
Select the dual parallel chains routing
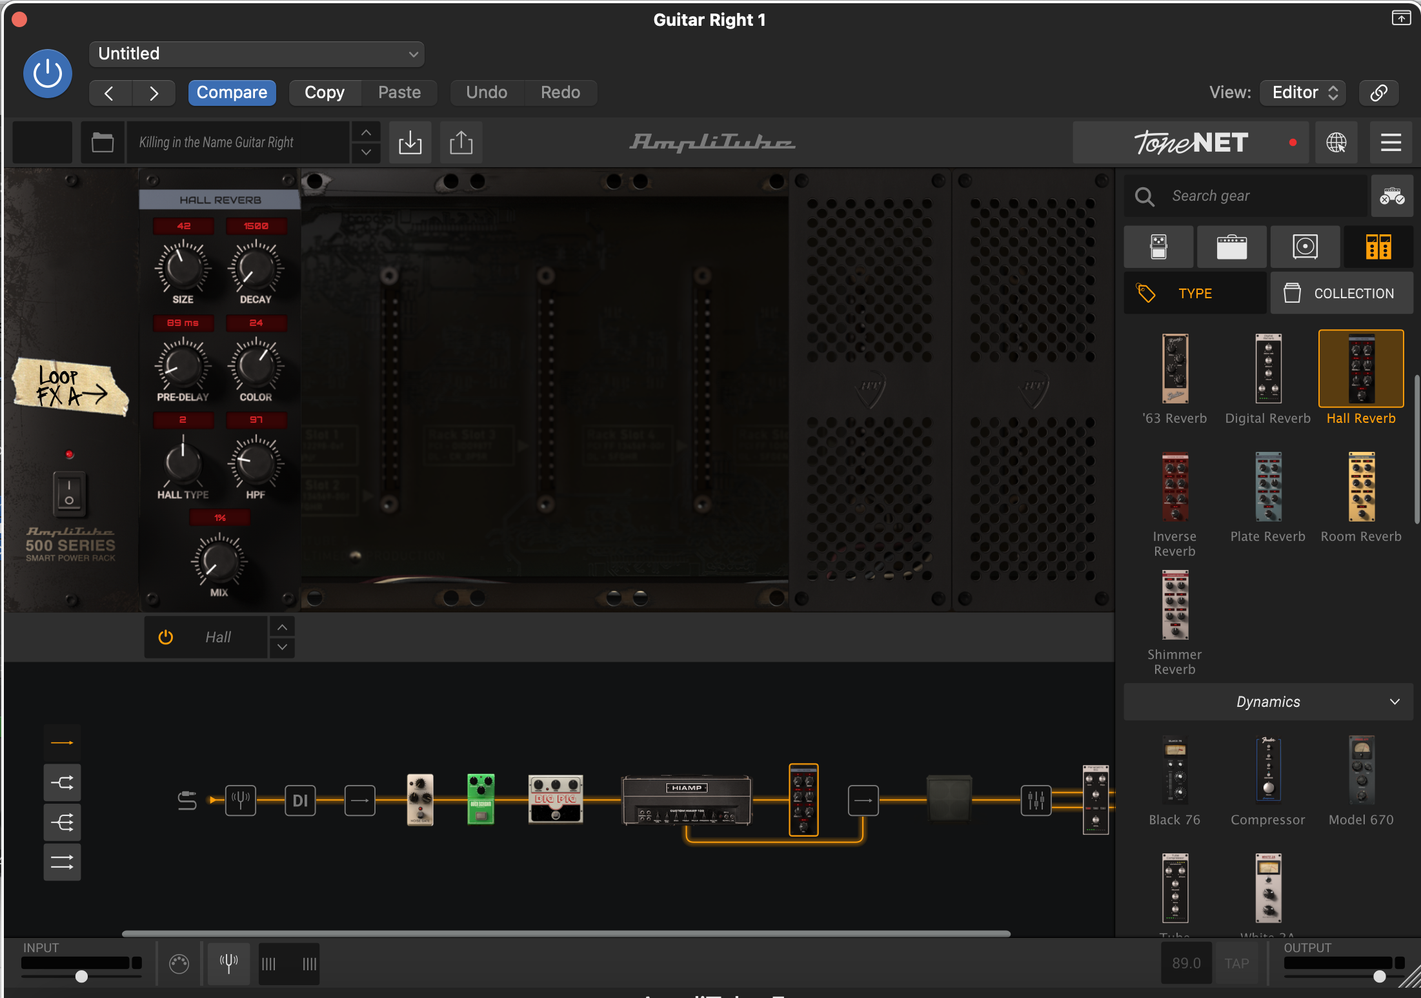62,862
